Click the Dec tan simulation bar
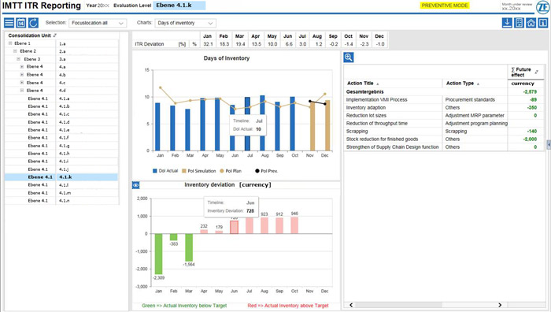This screenshot has width=551, height=312. click(327, 125)
